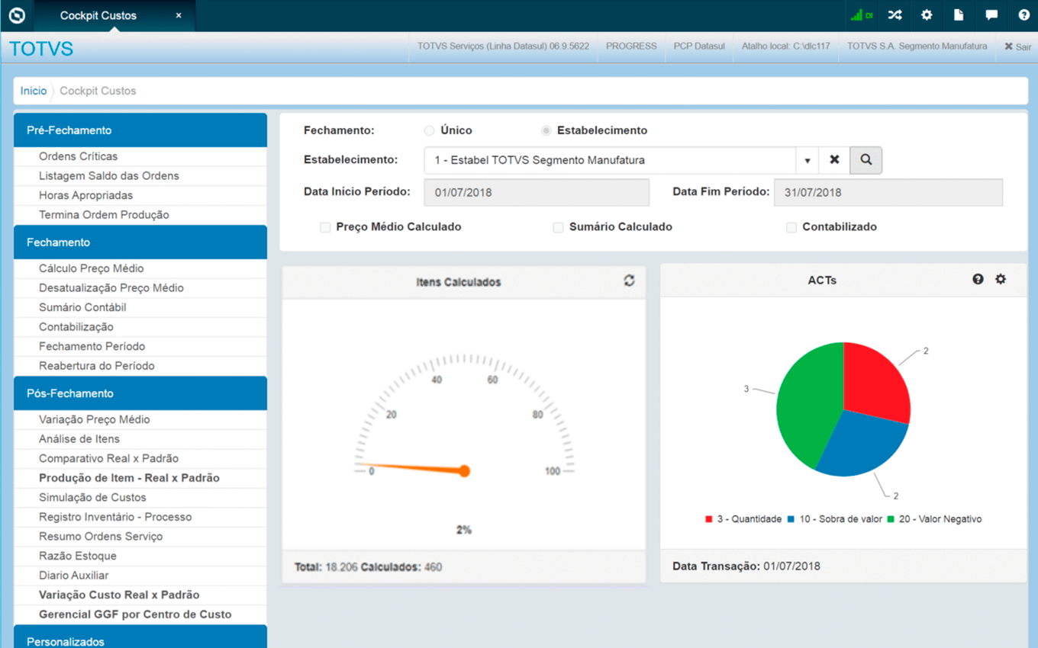
Task: Switch to the Cockpit Custos tab
Action: (98, 15)
